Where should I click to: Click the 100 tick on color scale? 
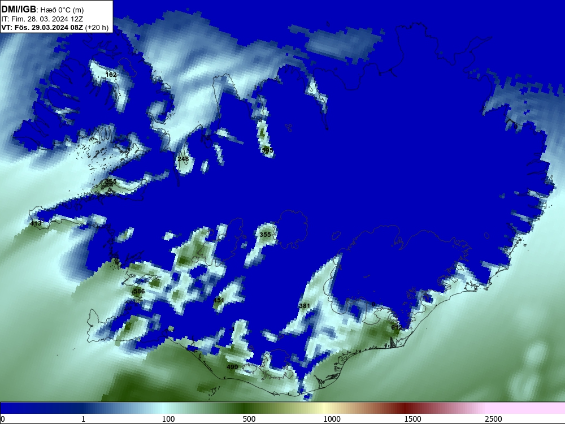point(168,419)
